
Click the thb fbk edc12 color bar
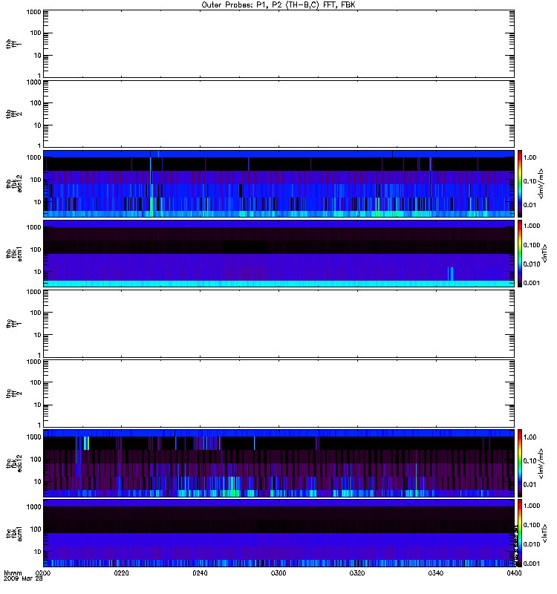(x=520, y=183)
